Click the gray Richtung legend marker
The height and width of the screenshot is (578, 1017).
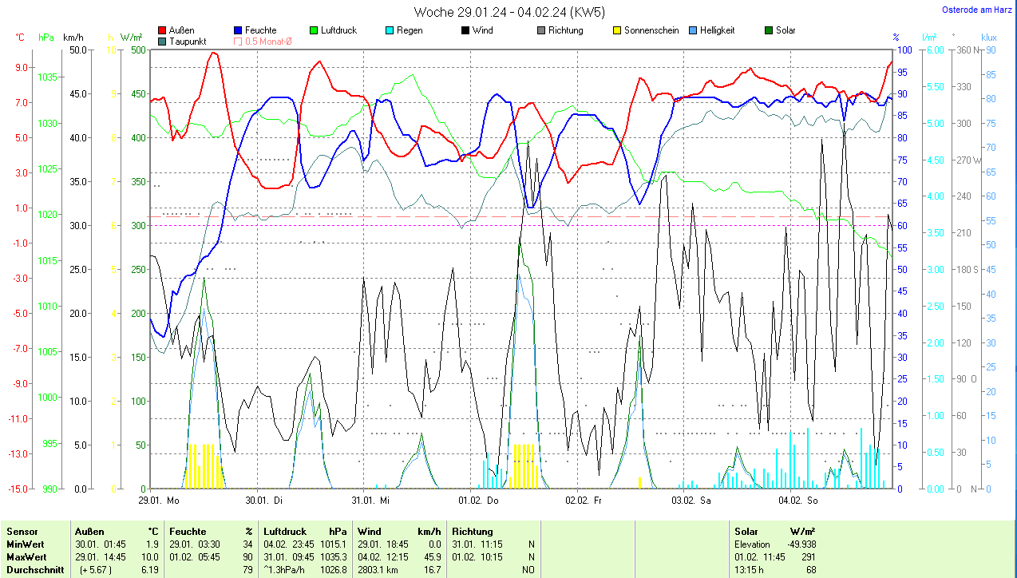click(541, 30)
